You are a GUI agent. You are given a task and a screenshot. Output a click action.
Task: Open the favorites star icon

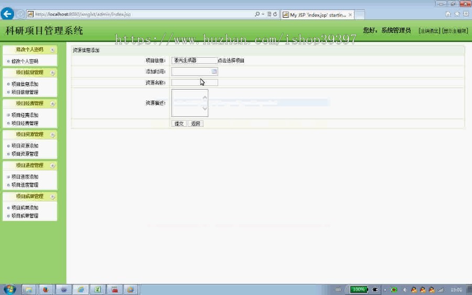coord(457,14)
